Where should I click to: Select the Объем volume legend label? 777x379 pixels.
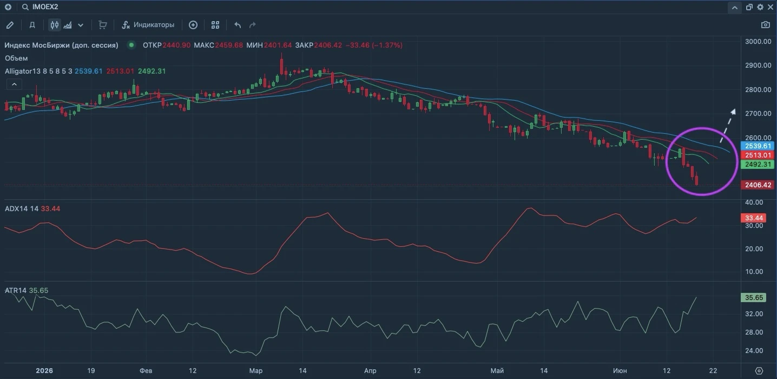[x=16, y=58]
